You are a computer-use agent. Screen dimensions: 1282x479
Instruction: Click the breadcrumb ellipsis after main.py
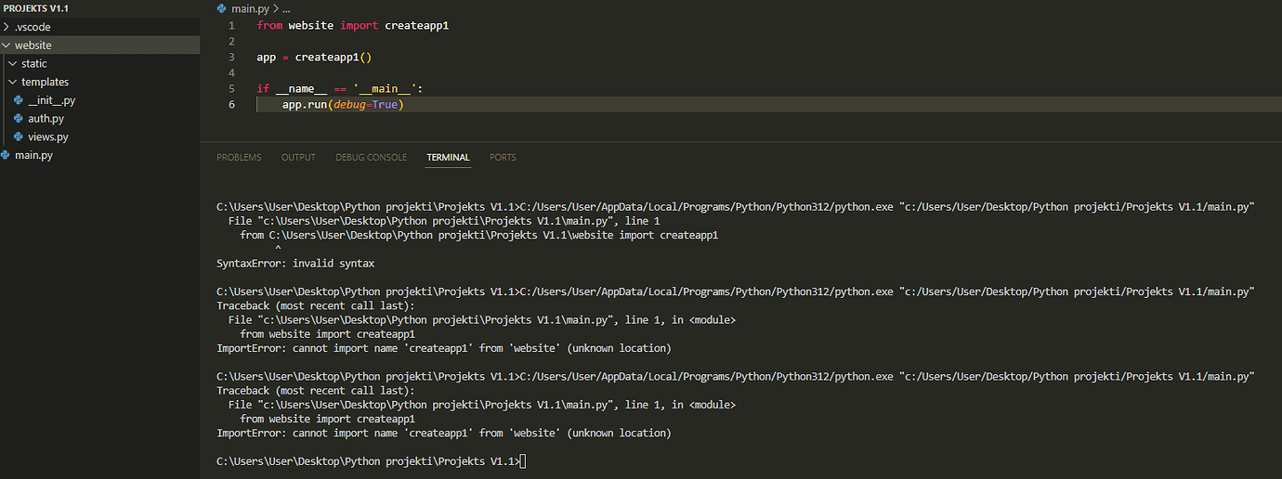point(287,8)
